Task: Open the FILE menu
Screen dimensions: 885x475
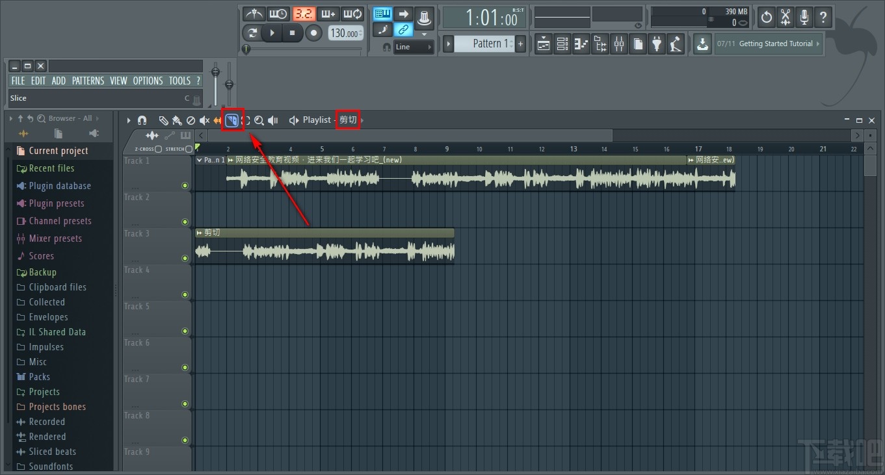Action: click(18, 81)
